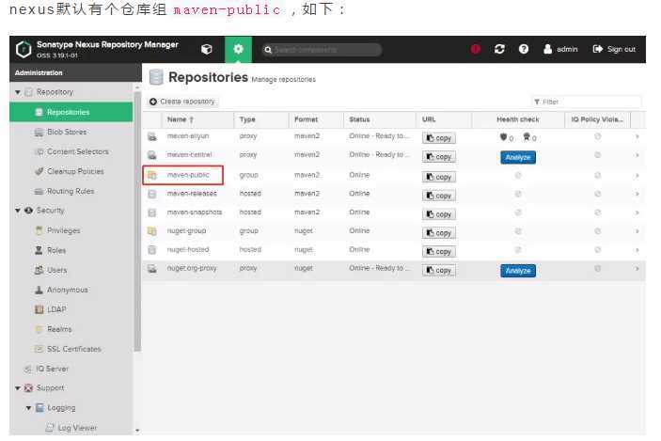Open Routing Rules
Screen dimensions: 661x441
[x=71, y=192]
